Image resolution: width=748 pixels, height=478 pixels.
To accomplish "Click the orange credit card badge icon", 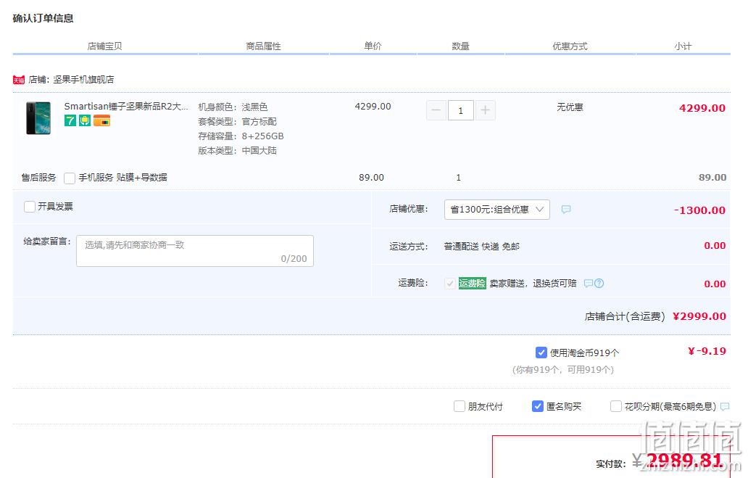I will [x=101, y=121].
